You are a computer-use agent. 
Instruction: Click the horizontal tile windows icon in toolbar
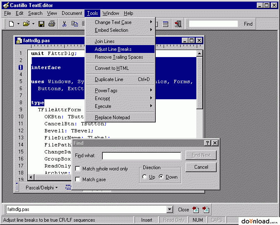pyautogui.click(x=166, y=24)
